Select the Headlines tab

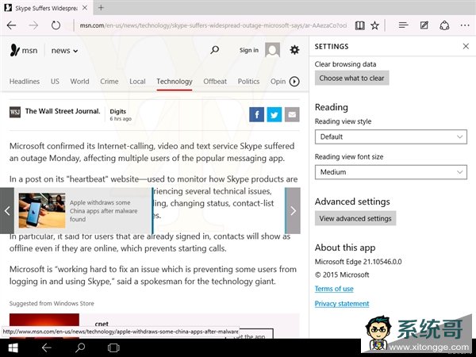tap(25, 82)
